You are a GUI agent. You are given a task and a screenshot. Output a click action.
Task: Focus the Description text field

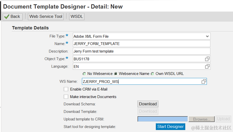[x=141, y=51]
